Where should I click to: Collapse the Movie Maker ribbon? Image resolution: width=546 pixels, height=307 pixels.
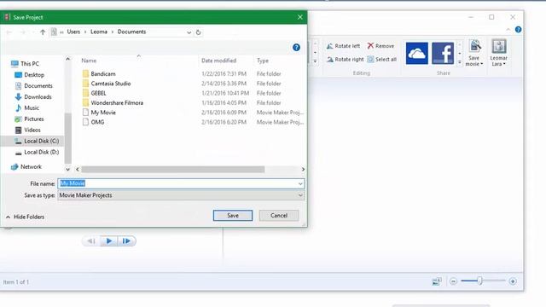click(x=508, y=30)
